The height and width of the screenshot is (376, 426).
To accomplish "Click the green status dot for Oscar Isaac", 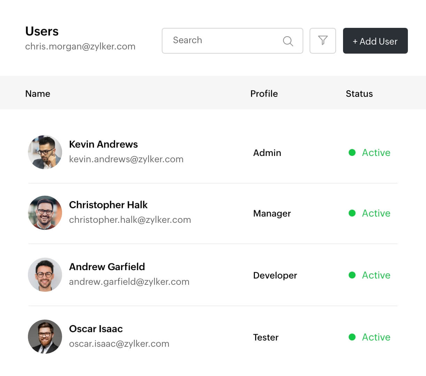I will (x=352, y=337).
